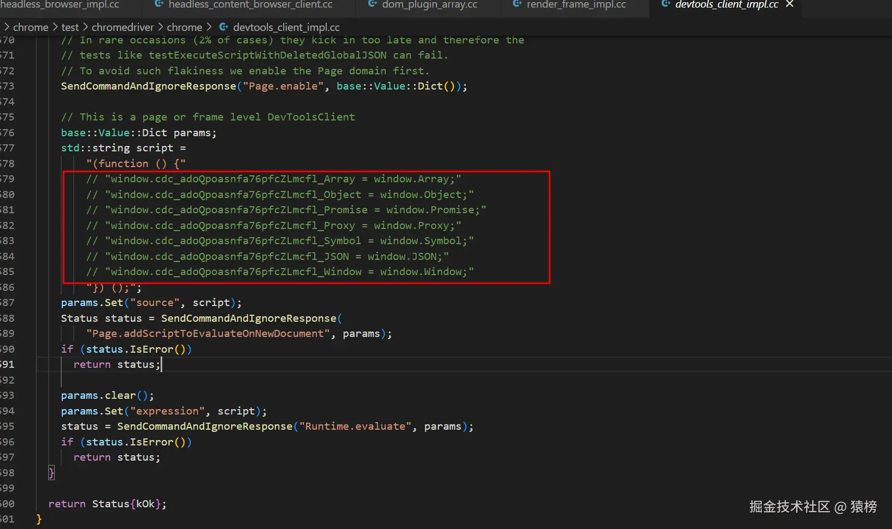Click the "Page.enable" string literal
The image size is (892, 529).
(x=283, y=86)
